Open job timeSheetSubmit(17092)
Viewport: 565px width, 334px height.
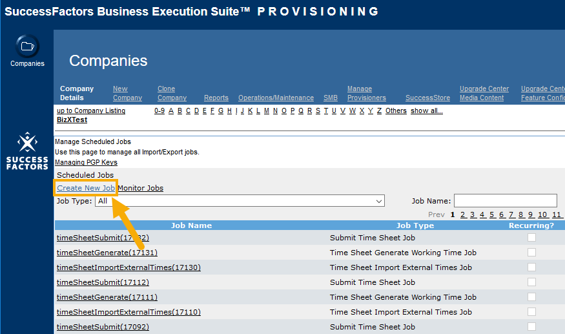[x=103, y=327]
